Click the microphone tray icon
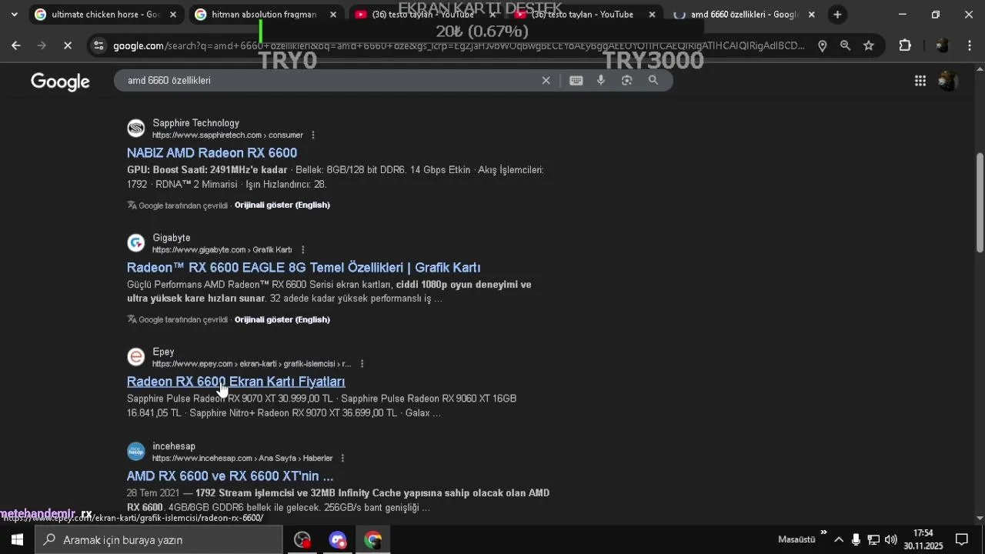The height and width of the screenshot is (554, 985). [x=856, y=539]
